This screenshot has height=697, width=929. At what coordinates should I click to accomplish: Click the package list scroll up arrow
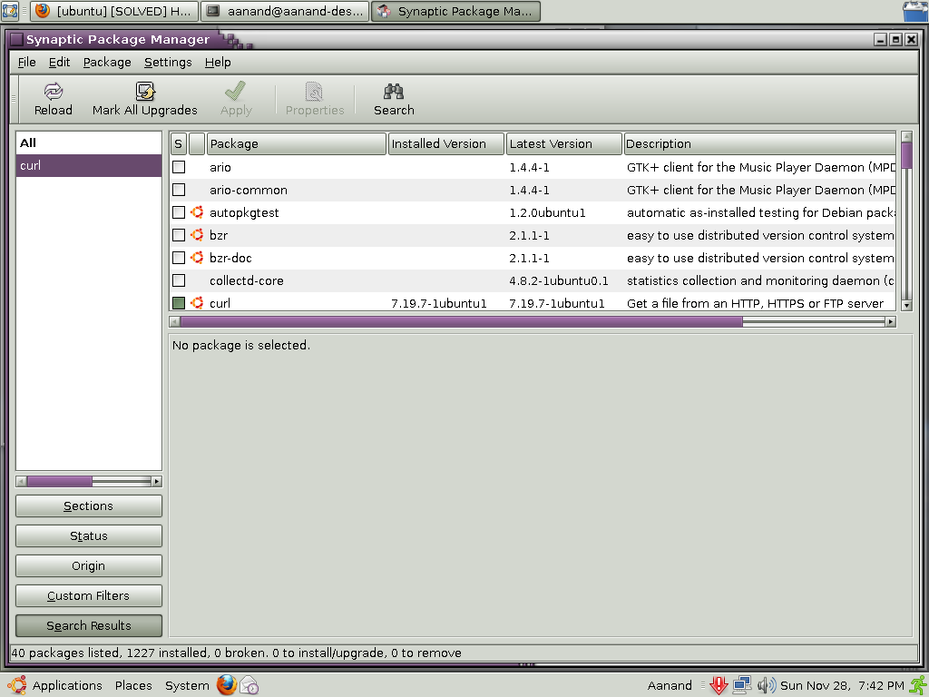(x=906, y=137)
